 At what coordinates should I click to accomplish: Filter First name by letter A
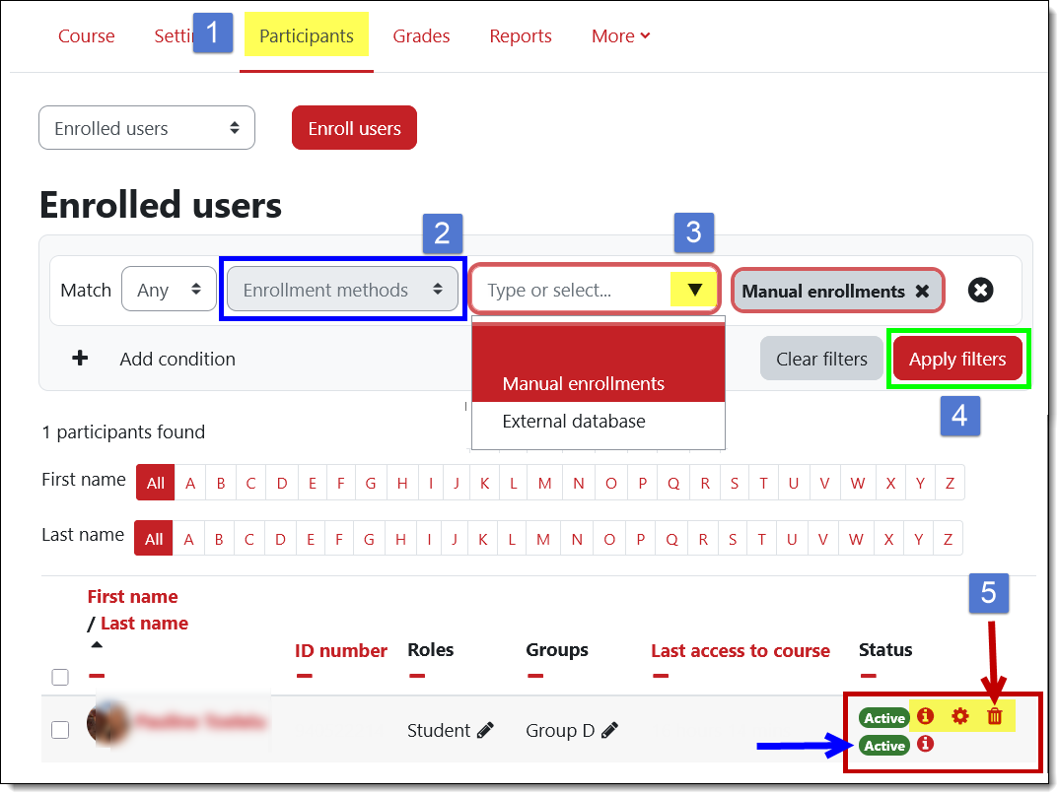190,483
